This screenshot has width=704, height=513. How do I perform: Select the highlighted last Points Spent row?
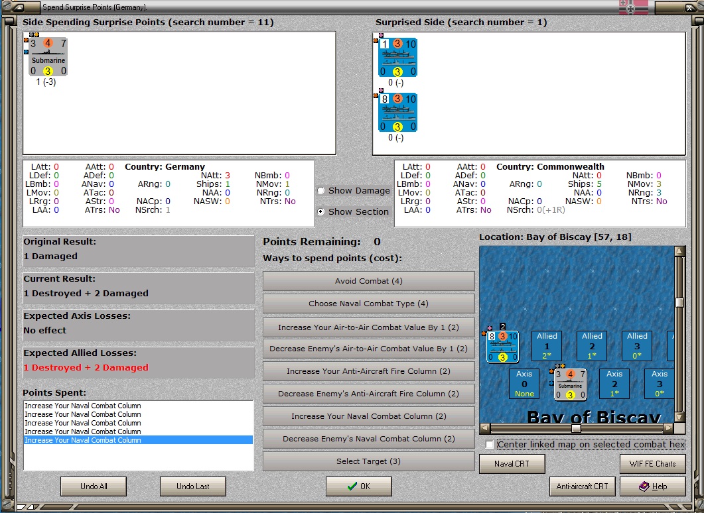pos(138,440)
